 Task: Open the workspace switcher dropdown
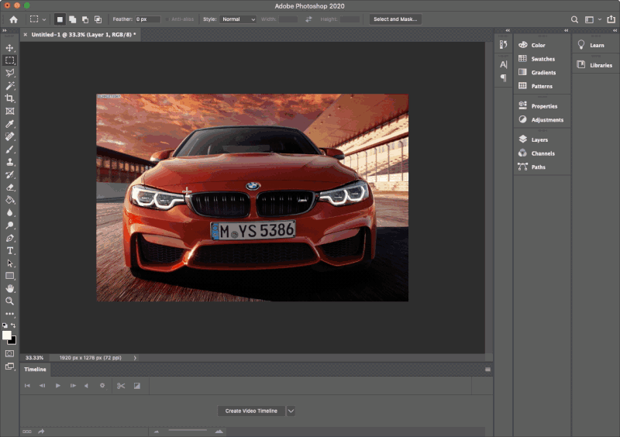pos(594,19)
